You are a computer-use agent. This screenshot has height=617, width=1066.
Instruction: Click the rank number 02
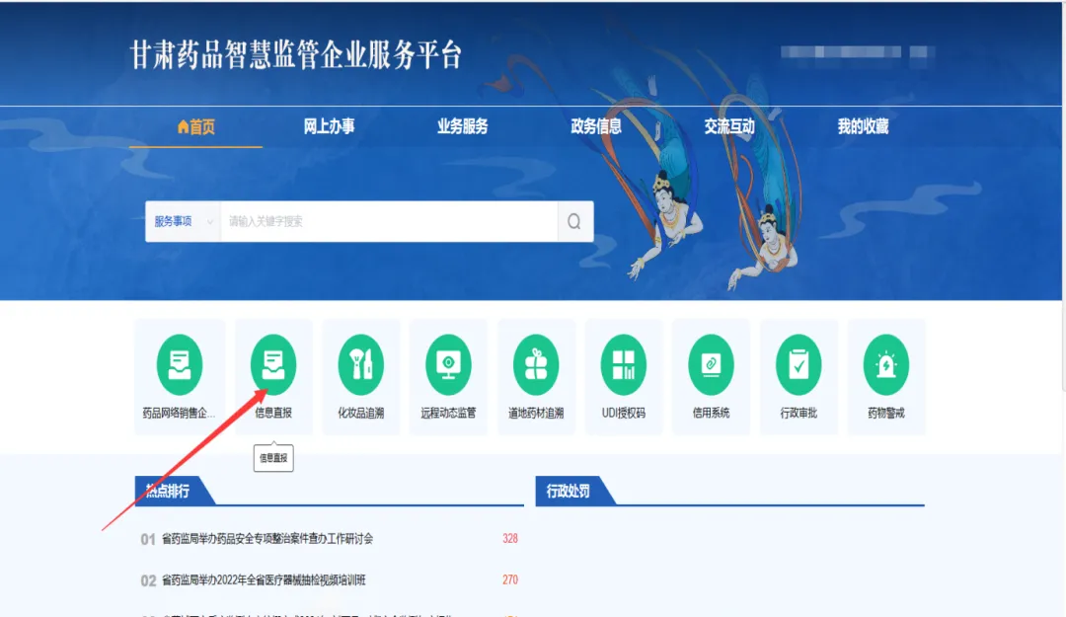click(x=148, y=580)
